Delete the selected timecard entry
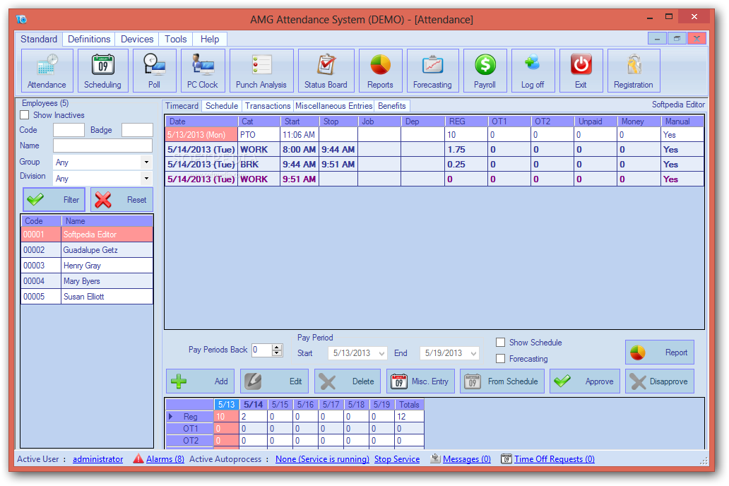The width and height of the screenshot is (729, 486). 348,381
